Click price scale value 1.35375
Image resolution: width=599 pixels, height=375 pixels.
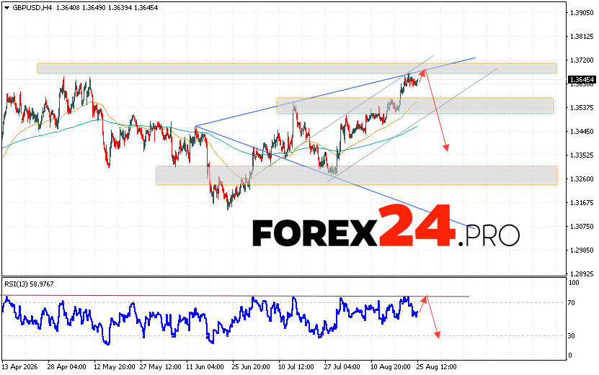click(582, 107)
